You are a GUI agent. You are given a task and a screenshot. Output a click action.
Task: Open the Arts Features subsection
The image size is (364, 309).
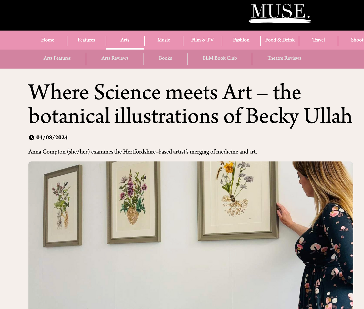click(57, 58)
